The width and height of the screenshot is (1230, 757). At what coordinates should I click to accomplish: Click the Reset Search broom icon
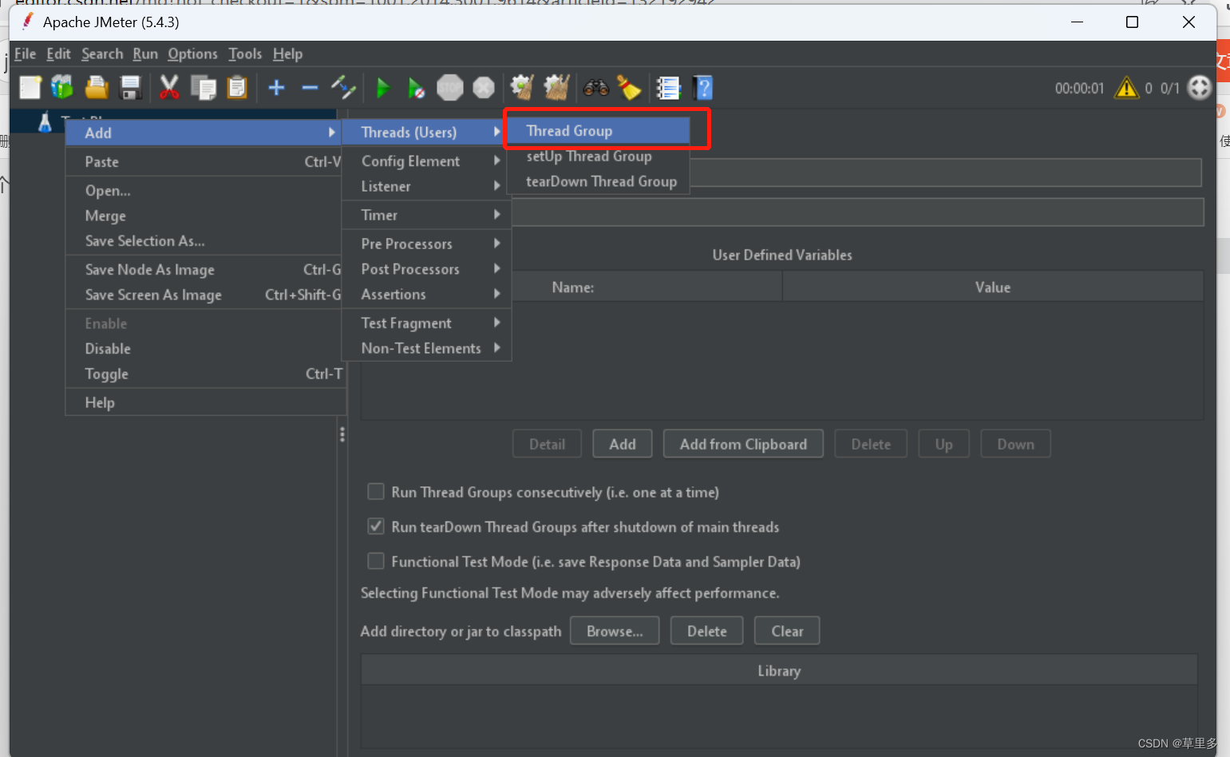630,87
